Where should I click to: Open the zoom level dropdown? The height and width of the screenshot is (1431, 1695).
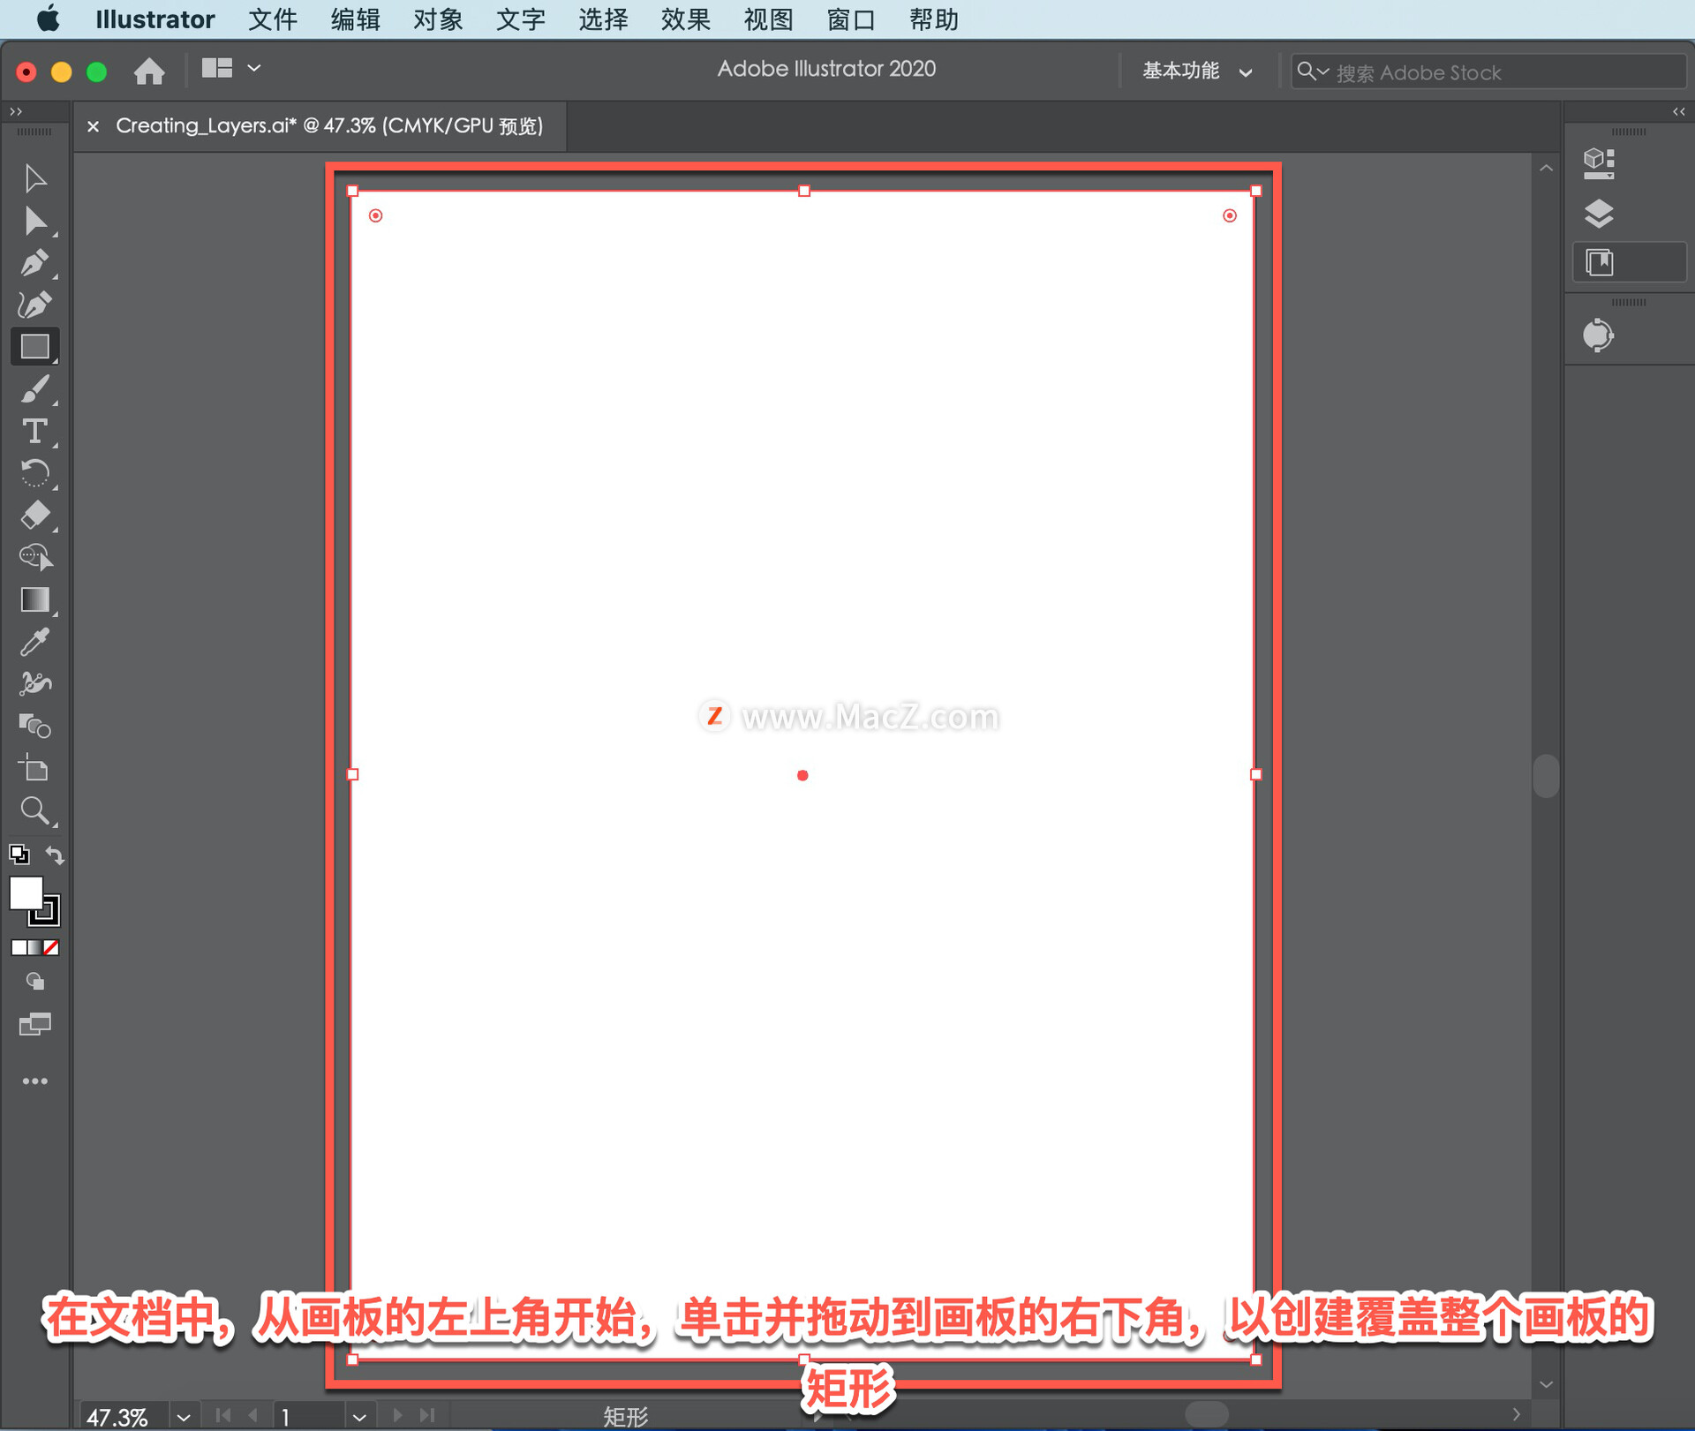pos(184,1416)
